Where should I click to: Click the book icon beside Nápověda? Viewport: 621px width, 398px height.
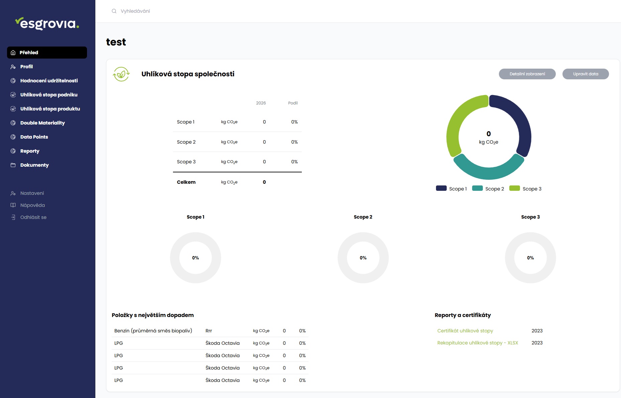13,205
